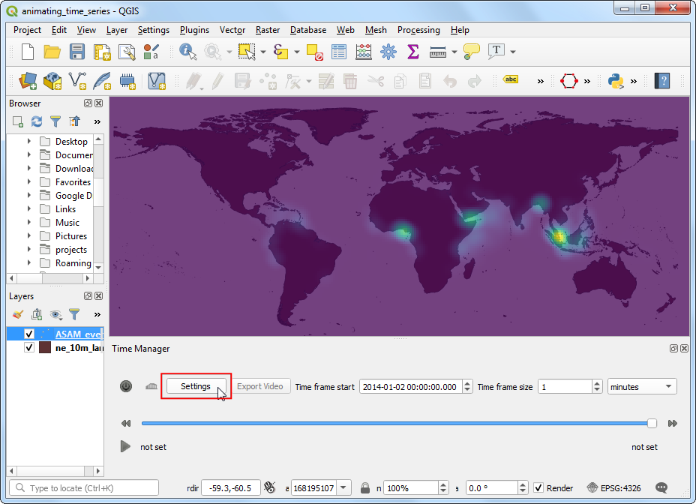Open the Processing Toolbox icon

pos(389,51)
